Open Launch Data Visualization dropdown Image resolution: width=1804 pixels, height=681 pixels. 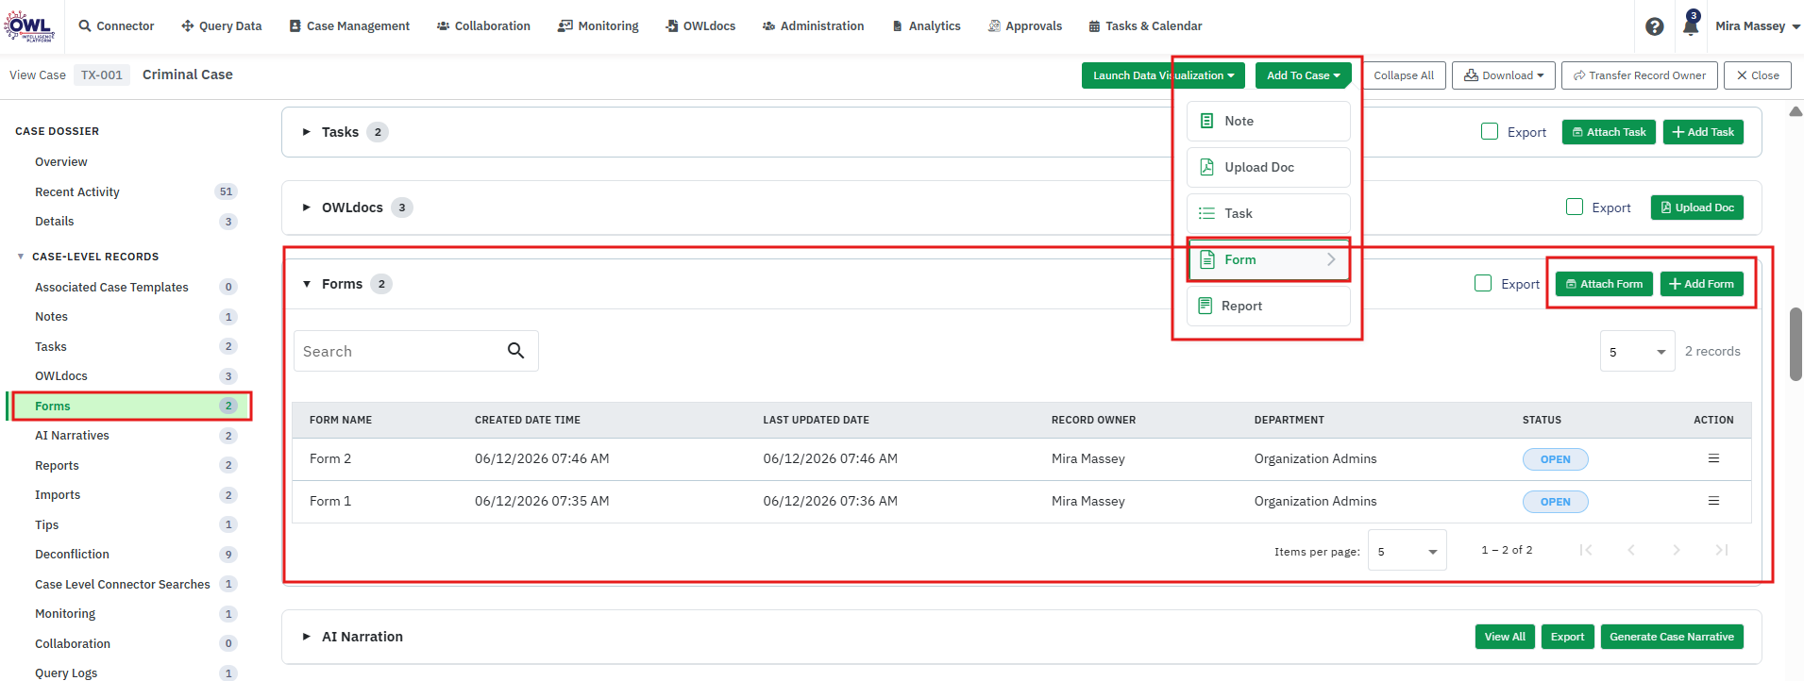1163,75
